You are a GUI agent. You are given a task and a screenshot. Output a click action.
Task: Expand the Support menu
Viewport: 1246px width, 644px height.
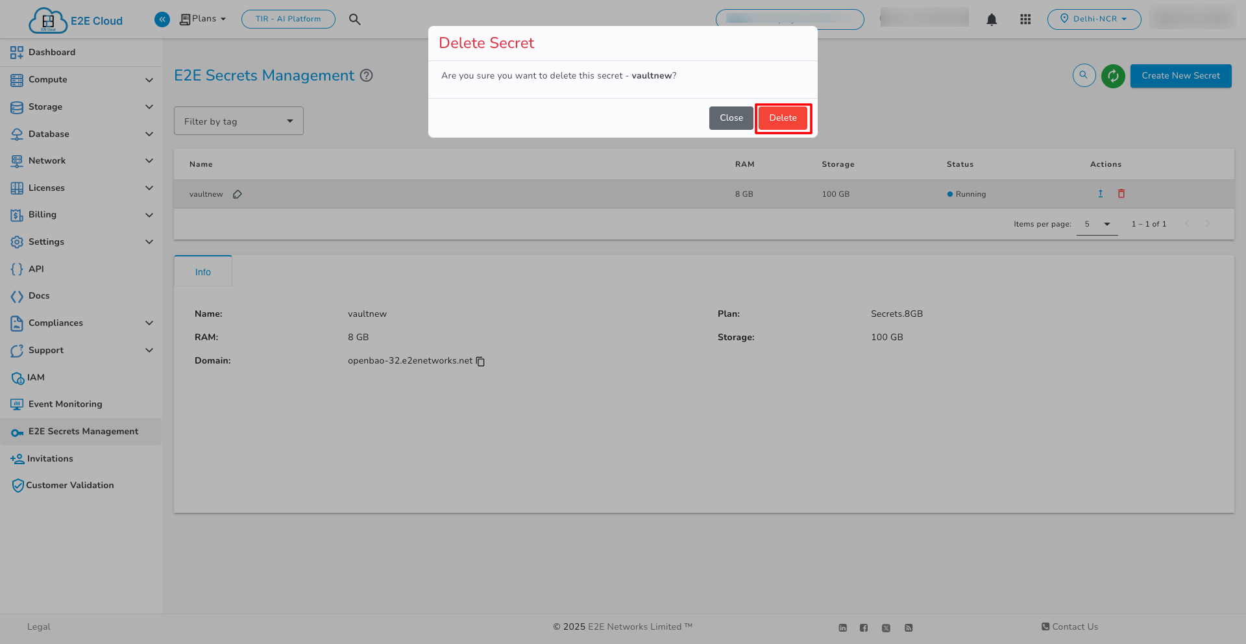(x=81, y=351)
